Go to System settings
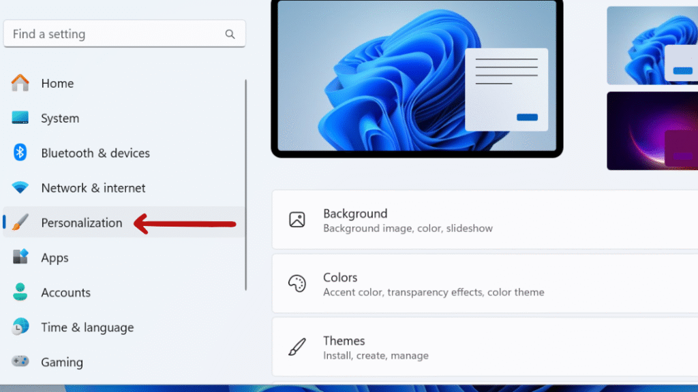 pyautogui.click(x=124, y=118)
